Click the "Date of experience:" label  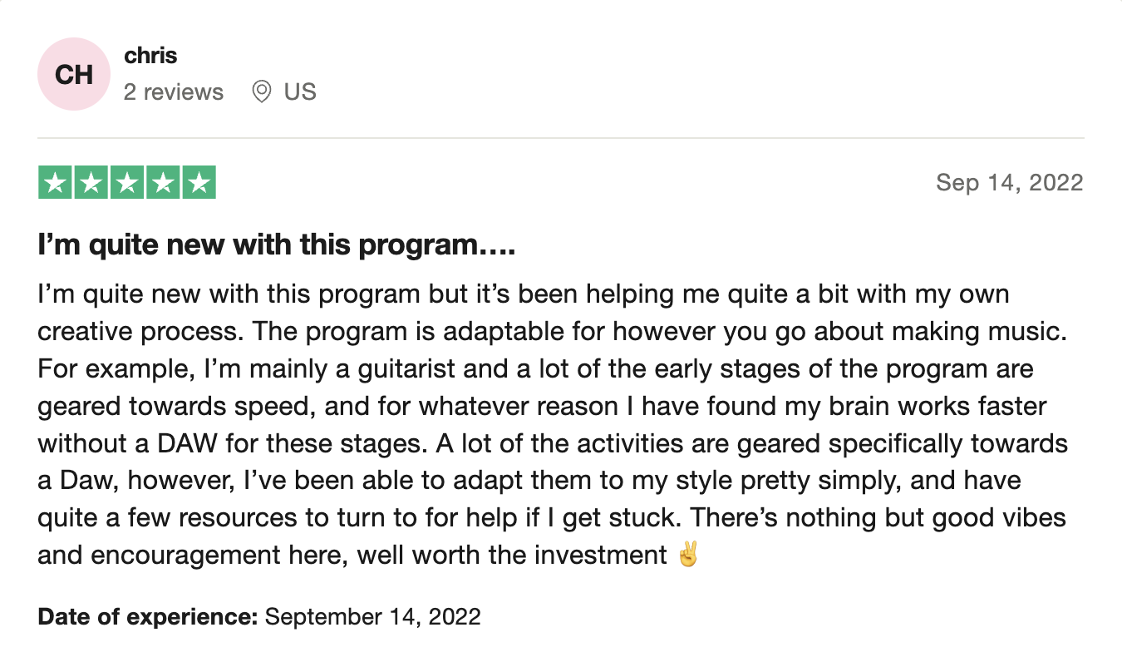coord(148,617)
